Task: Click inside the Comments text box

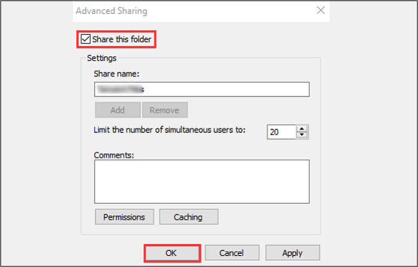Action: (201, 181)
